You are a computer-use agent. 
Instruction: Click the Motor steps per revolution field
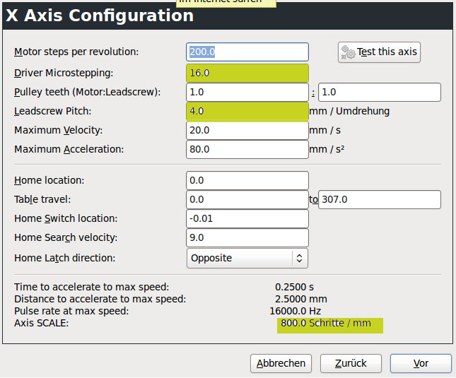[247, 52]
